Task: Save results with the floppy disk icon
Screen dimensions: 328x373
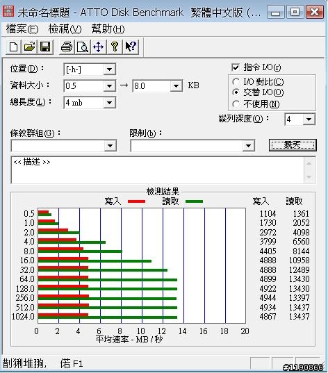Action: click(45, 47)
